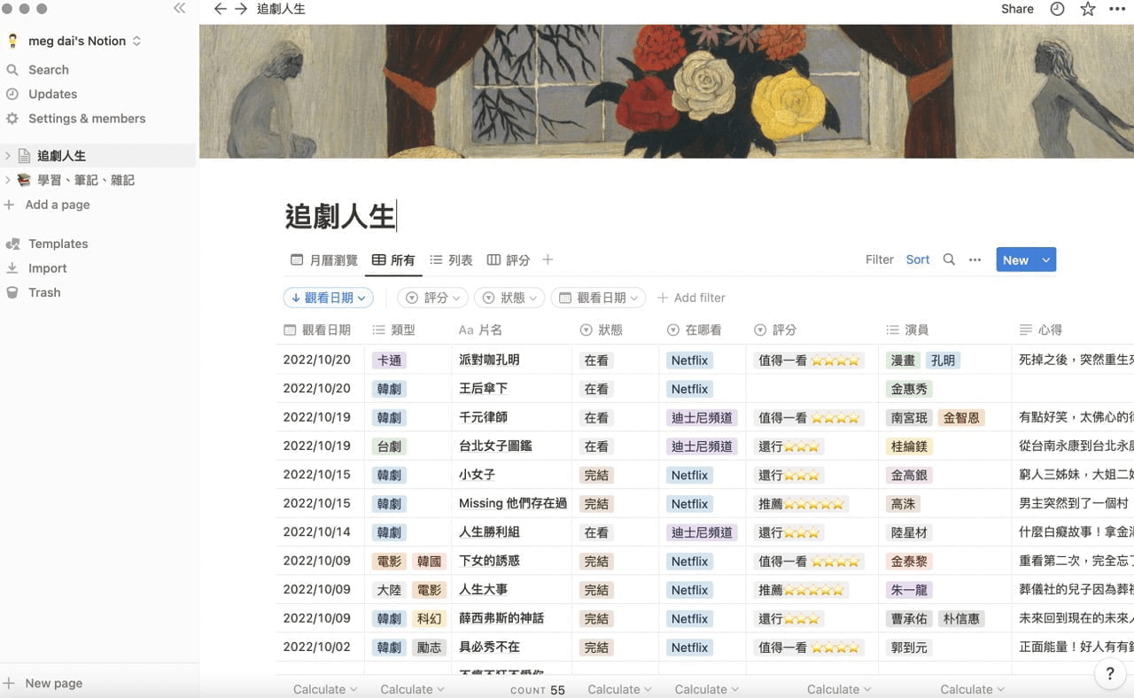Click Add a page in sidebar
This screenshot has height=698, width=1134.
coord(58,205)
